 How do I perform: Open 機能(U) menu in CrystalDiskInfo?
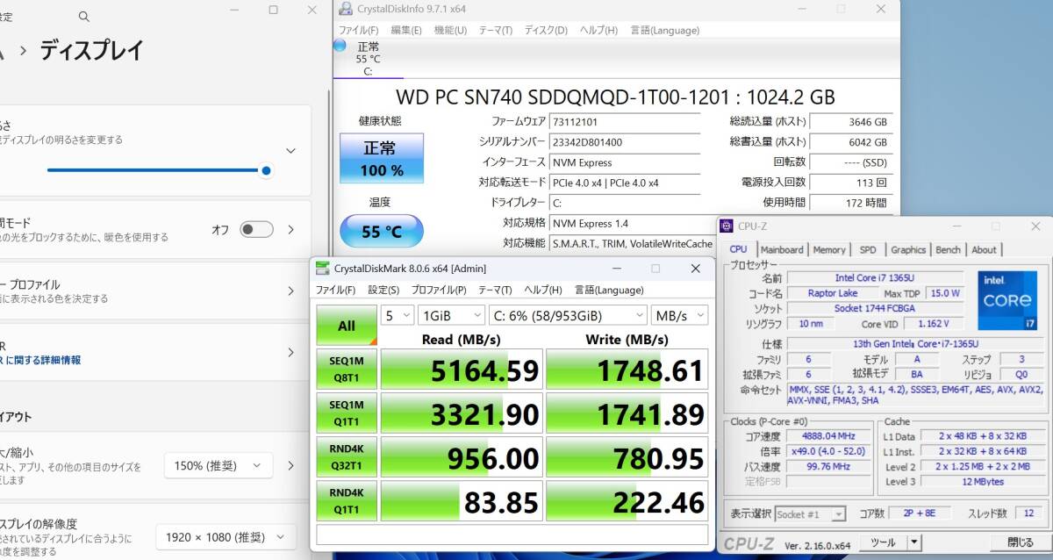pos(450,30)
